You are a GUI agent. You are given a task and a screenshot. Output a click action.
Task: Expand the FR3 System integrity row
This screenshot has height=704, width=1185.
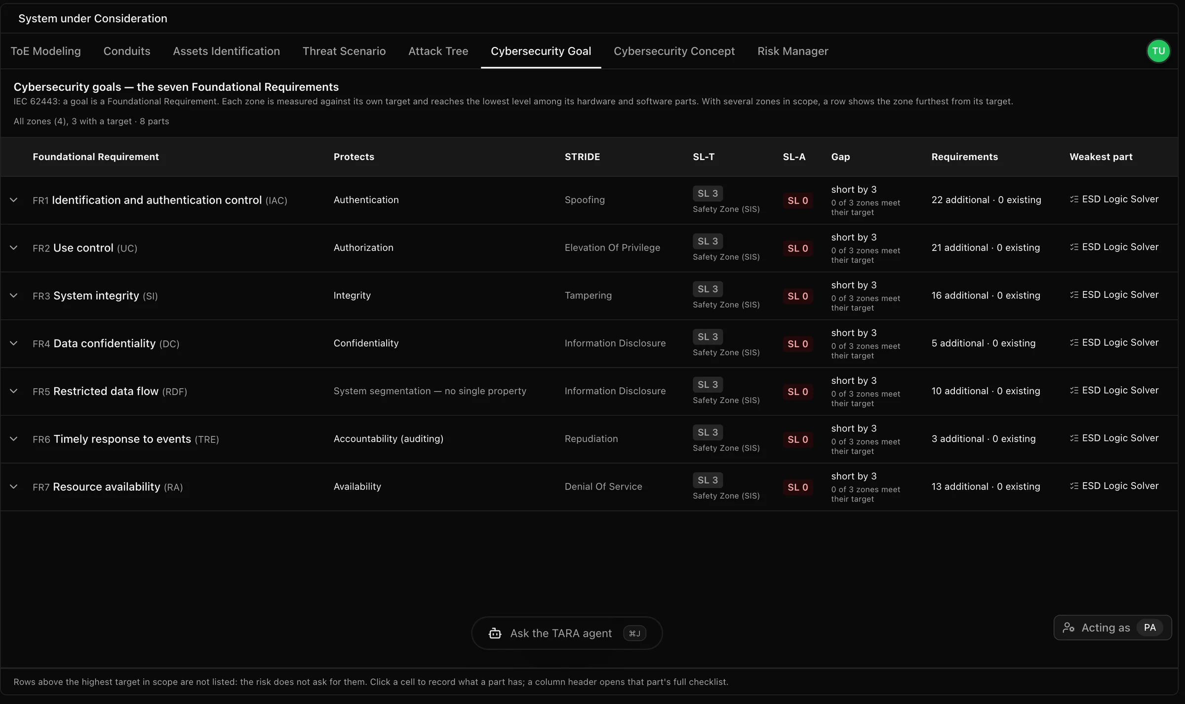[14, 295]
